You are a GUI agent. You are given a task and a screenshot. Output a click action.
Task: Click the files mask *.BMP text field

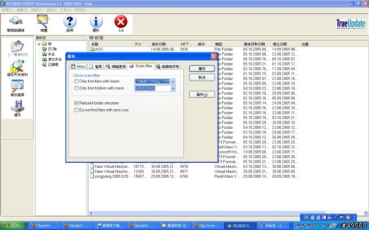pos(152,82)
